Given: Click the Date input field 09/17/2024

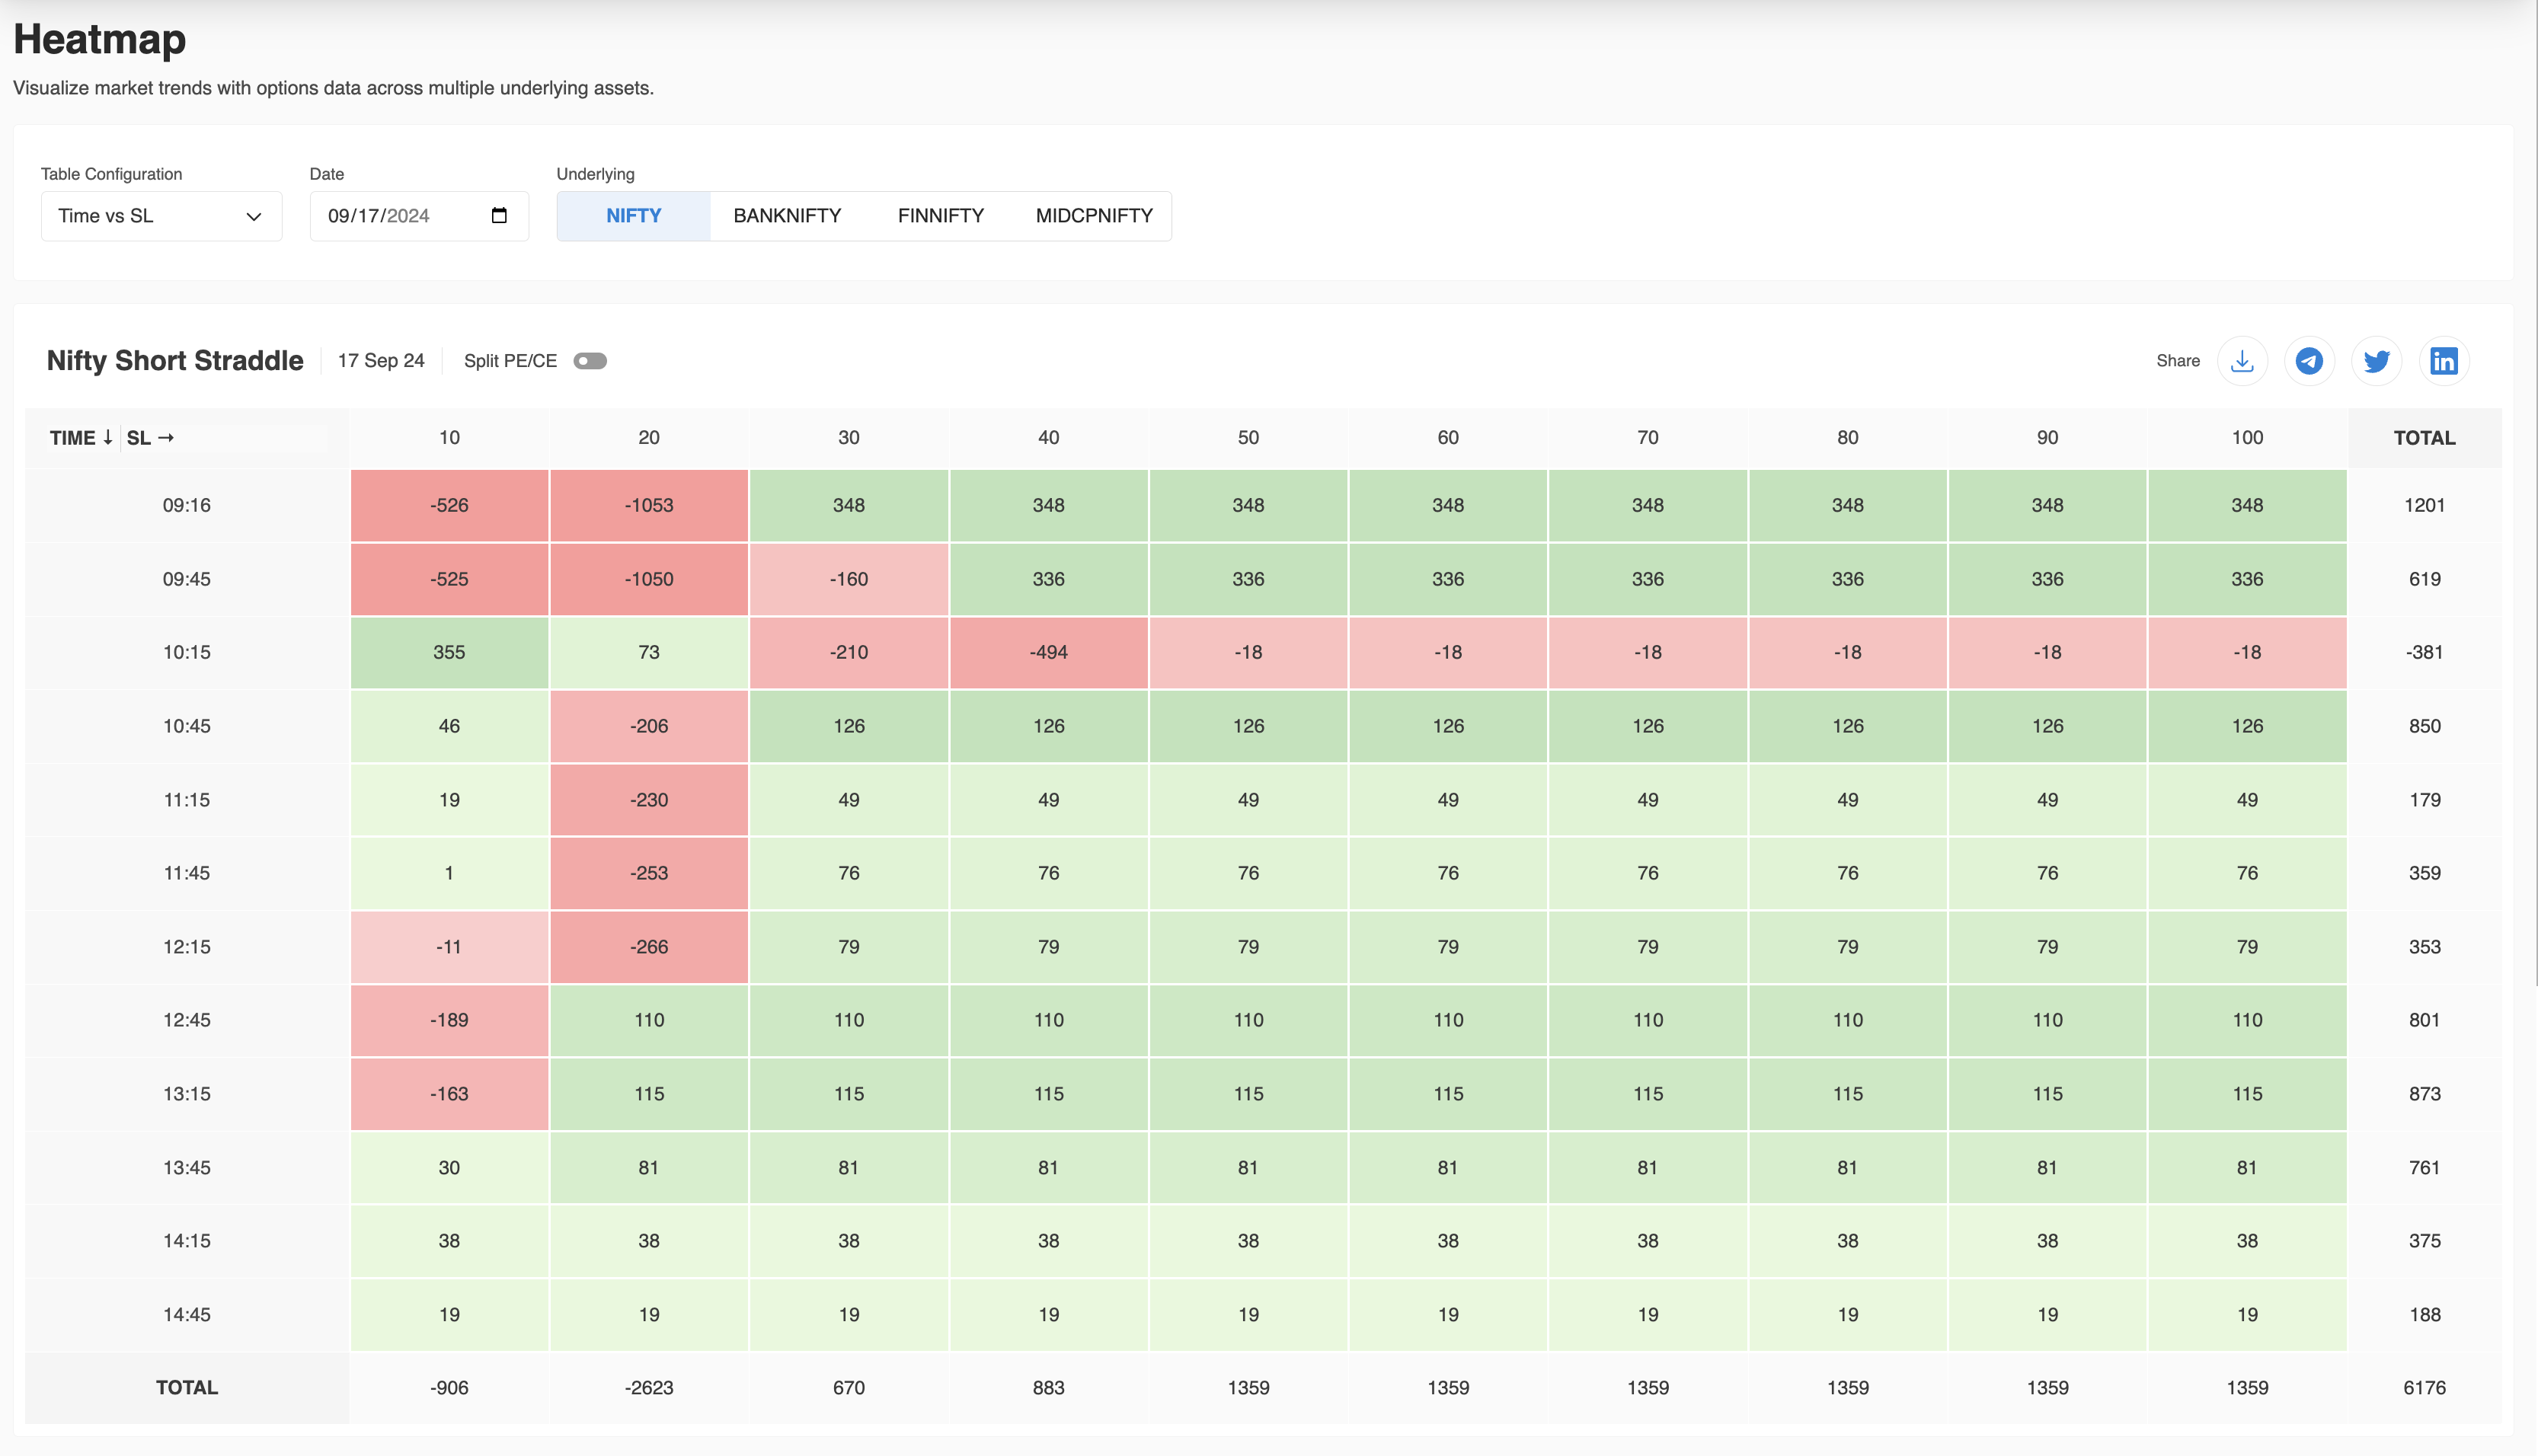Looking at the screenshot, I should click(x=419, y=216).
